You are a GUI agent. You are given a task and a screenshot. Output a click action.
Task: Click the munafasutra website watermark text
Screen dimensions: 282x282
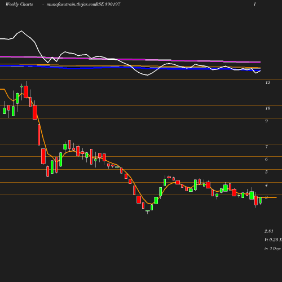pyautogui.click(x=72, y=5)
